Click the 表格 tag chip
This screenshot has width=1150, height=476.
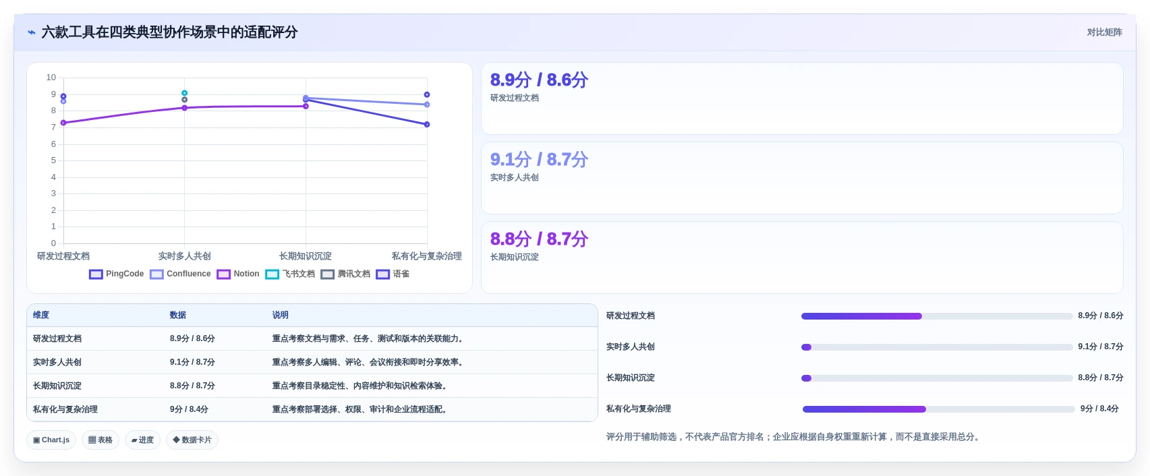click(100, 440)
